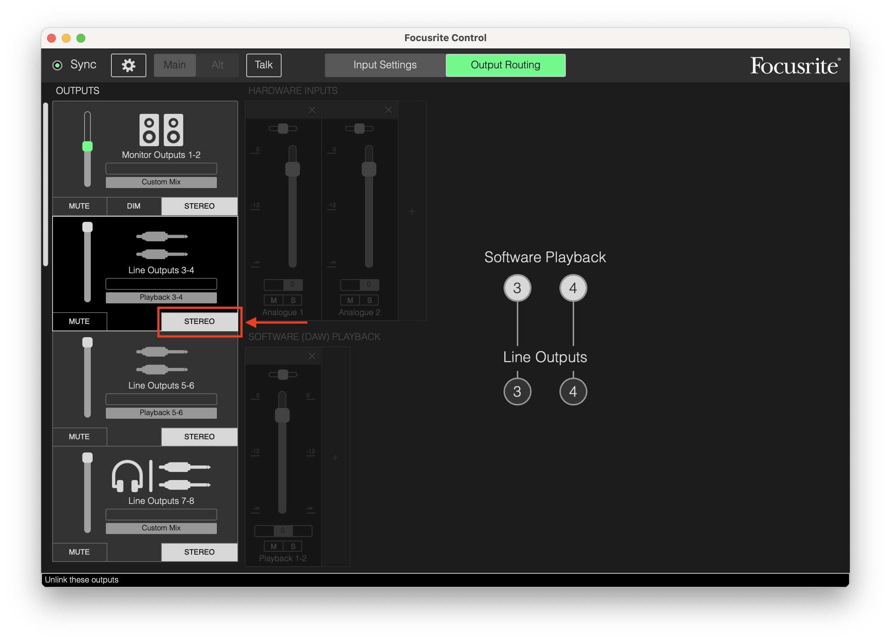Click Software Playback node 4
The image size is (891, 642).
pos(573,288)
